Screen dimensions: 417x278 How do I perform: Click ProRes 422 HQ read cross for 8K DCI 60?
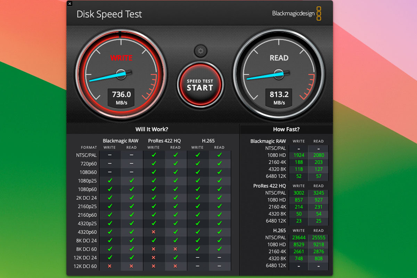175,249
